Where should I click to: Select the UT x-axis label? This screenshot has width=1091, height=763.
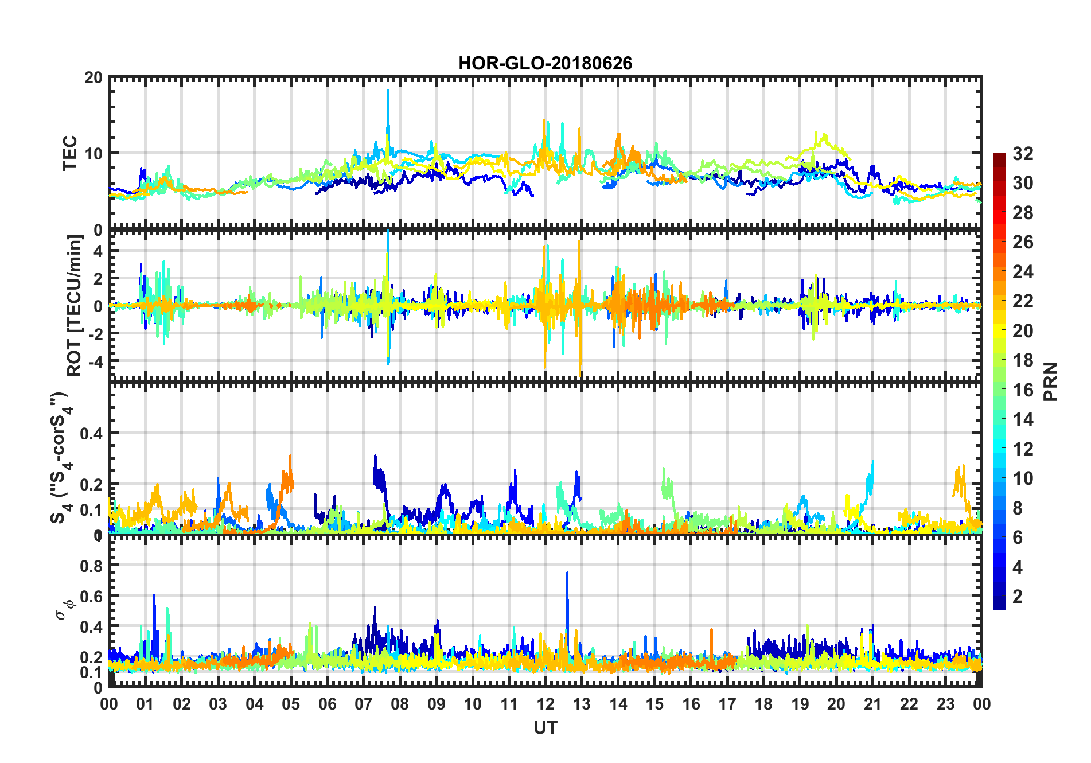[x=545, y=728]
